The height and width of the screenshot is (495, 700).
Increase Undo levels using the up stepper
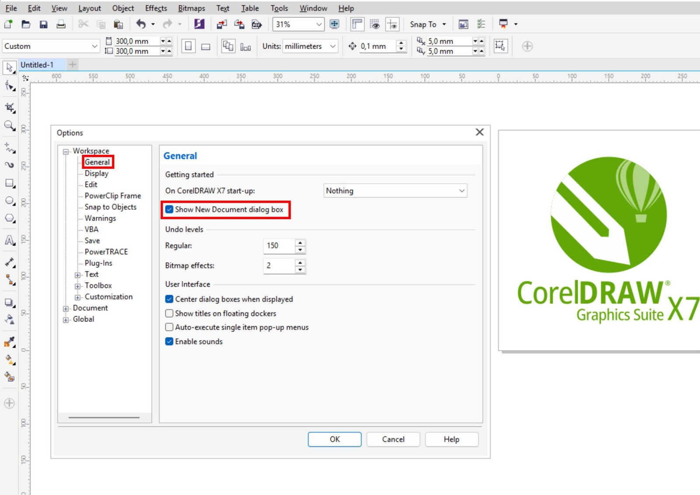300,243
